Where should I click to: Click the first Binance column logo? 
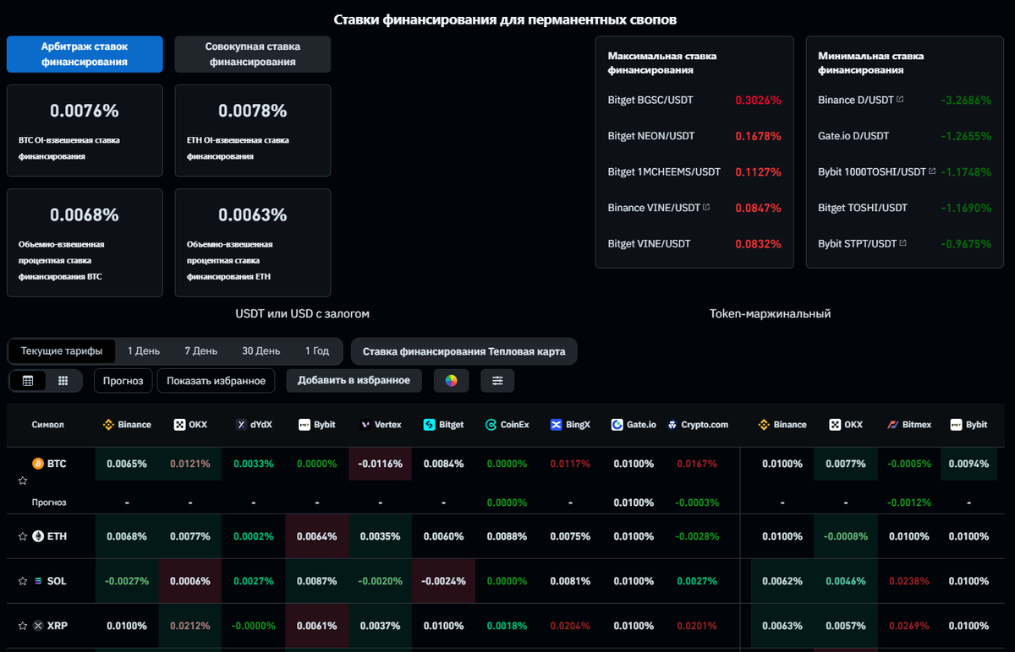pyautogui.click(x=108, y=425)
